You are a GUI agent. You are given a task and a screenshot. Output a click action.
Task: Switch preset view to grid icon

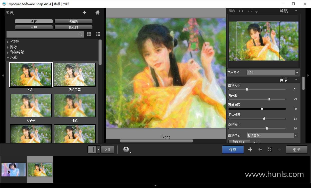(98, 34)
